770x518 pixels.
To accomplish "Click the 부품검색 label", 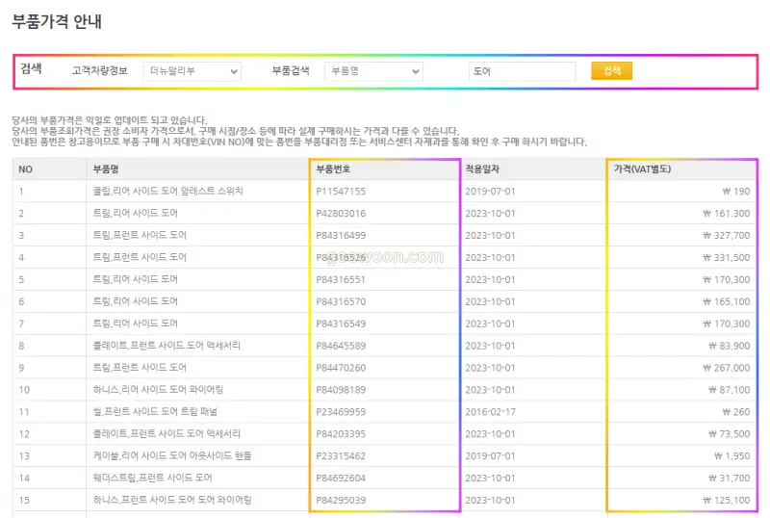I will (291, 71).
